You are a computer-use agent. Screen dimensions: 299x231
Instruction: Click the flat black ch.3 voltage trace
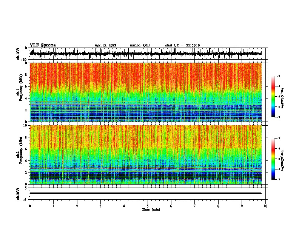tap(145, 193)
